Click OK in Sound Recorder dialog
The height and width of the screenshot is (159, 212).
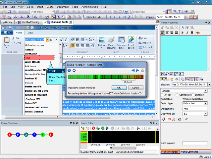[x=119, y=88]
